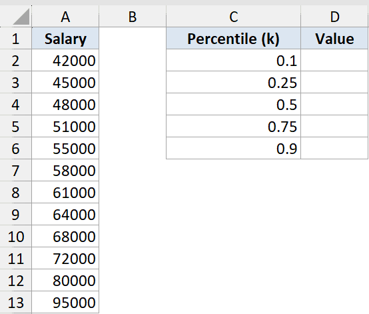Select row 8 header
The height and width of the screenshot is (314, 369).
15,192
